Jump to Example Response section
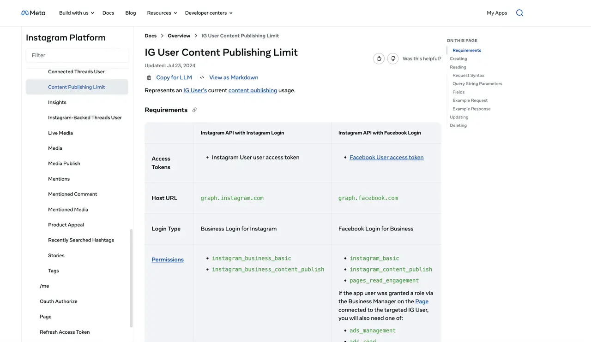The image size is (591, 342). pos(471,109)
